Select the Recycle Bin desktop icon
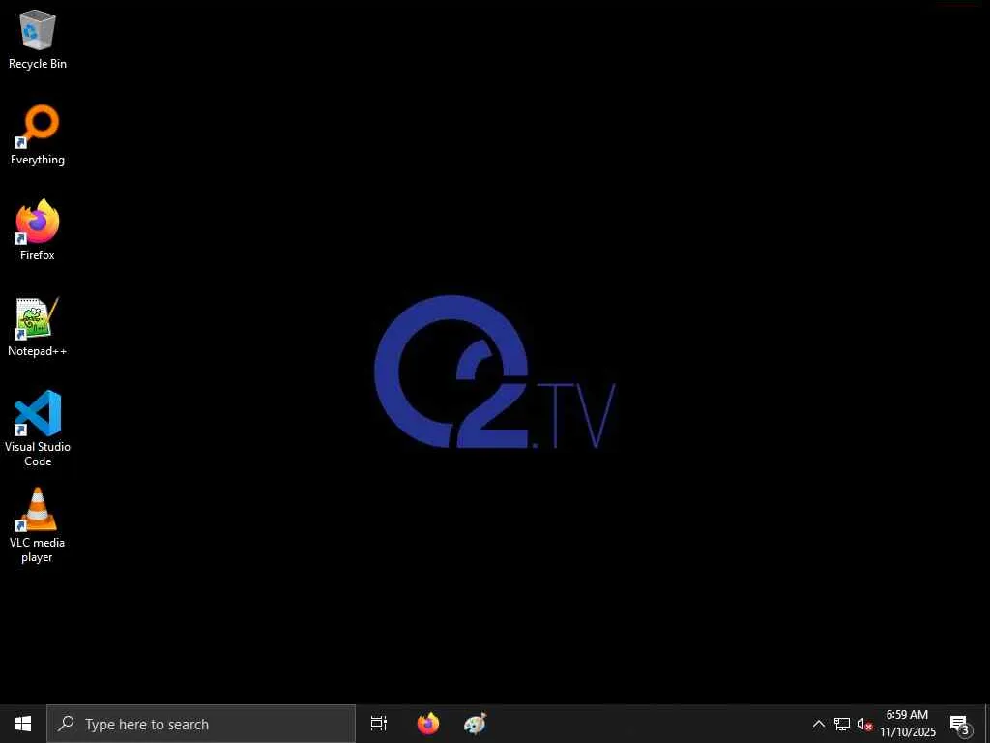The image size is (990, 743). pos(38,39)
